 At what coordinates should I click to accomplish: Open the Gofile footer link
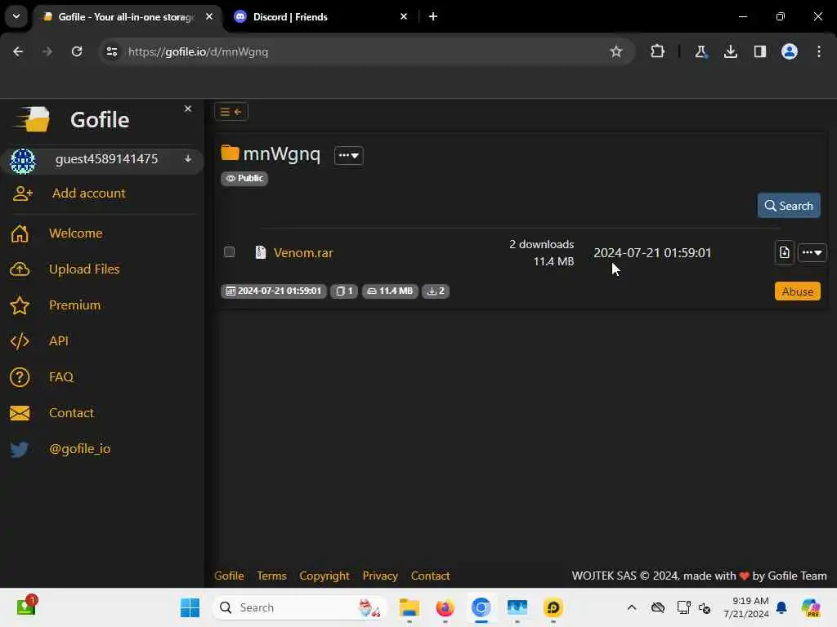click(229, 576)
